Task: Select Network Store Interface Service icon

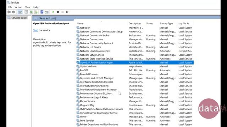Action: click(78, 59)
